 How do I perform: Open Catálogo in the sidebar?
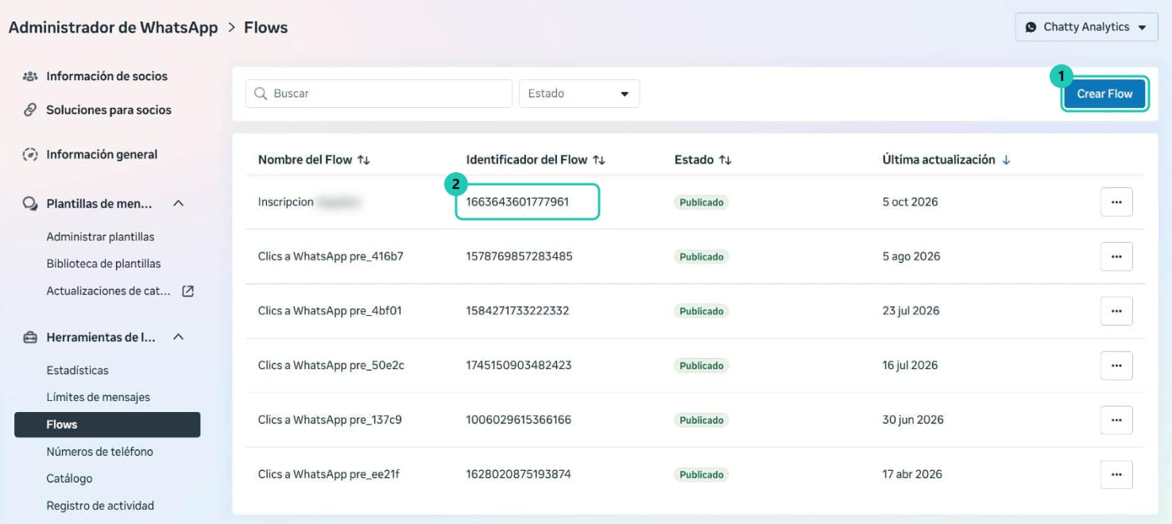click(x=69, y=479)
